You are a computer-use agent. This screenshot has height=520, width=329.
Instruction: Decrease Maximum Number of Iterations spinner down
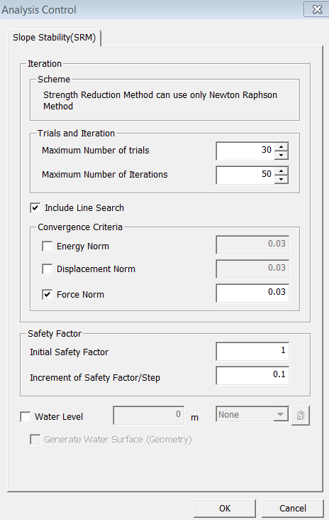click(x=281, y=179)
